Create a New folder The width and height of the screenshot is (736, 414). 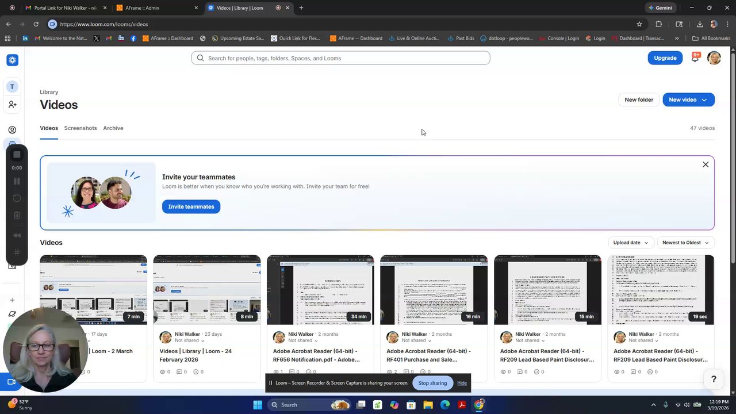click(x=639, y=99)
